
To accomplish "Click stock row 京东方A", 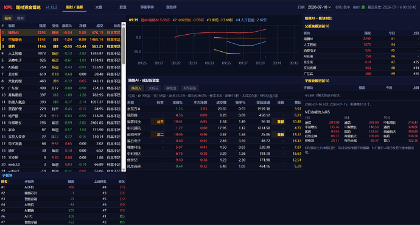I will [x=215, y=109].
